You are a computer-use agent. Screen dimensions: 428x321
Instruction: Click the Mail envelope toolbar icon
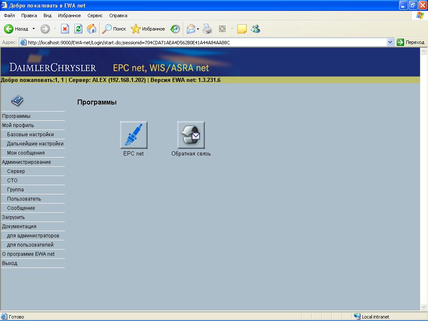click(x=191, y=29)
